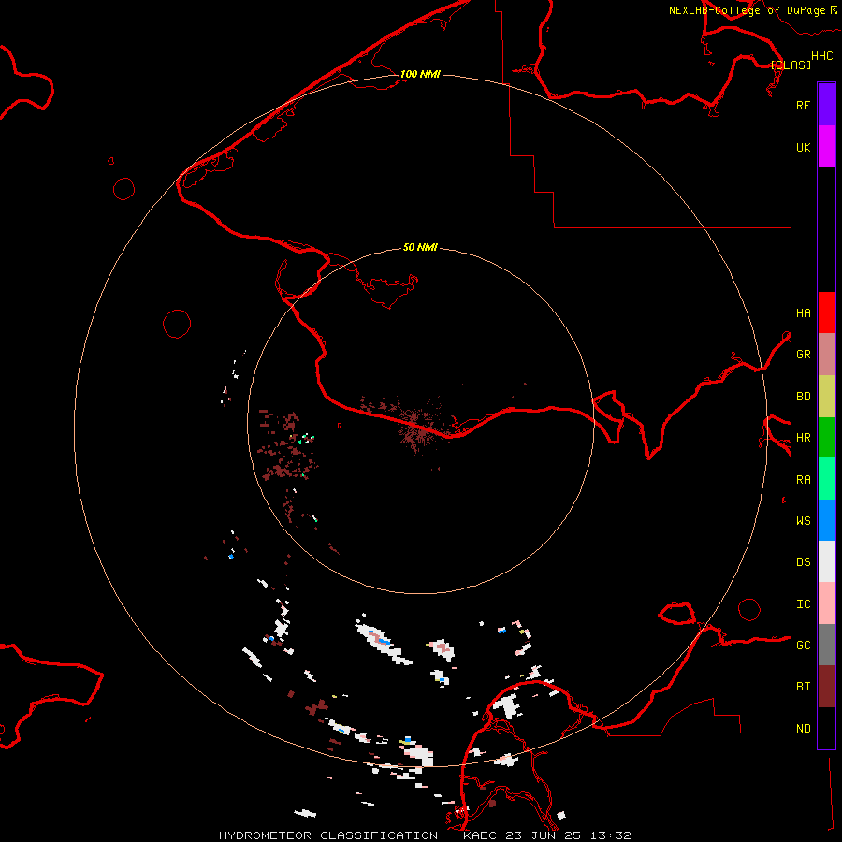
Task: Click the [CLAS] units label
Action: [x=791, y=65]
